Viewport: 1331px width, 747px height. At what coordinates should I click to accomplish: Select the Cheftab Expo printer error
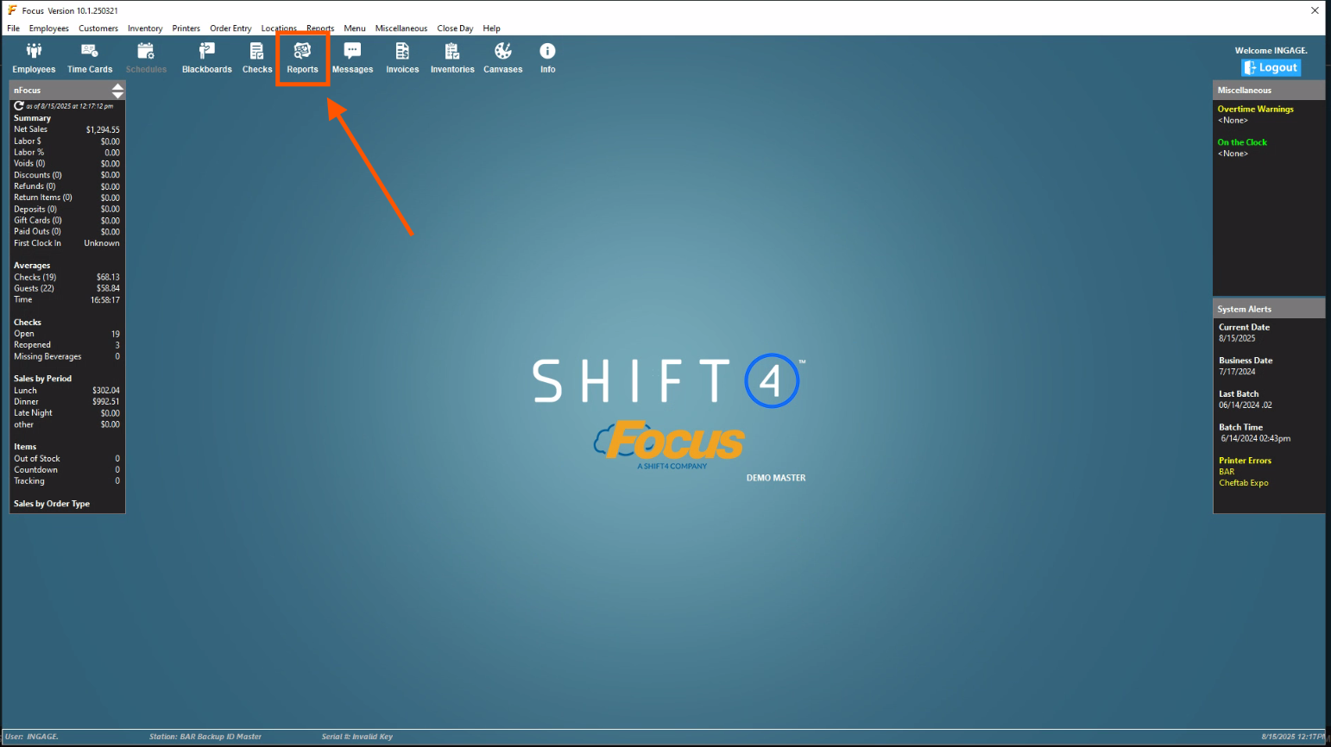click(x=1244, y=483)
